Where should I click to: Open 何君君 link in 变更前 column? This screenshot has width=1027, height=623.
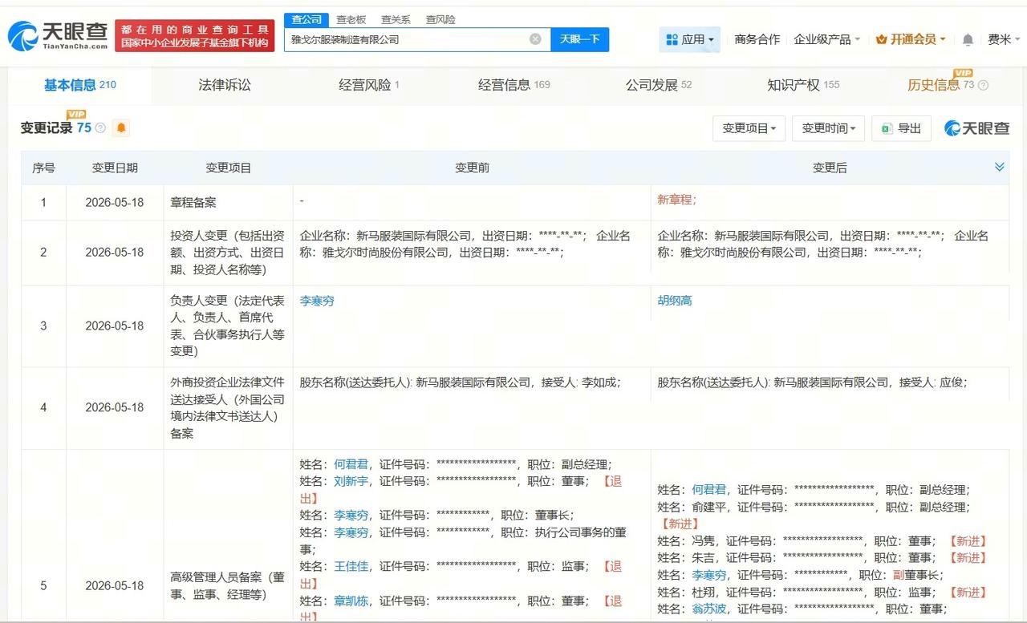pyautogui.click(x=351, y=464)
